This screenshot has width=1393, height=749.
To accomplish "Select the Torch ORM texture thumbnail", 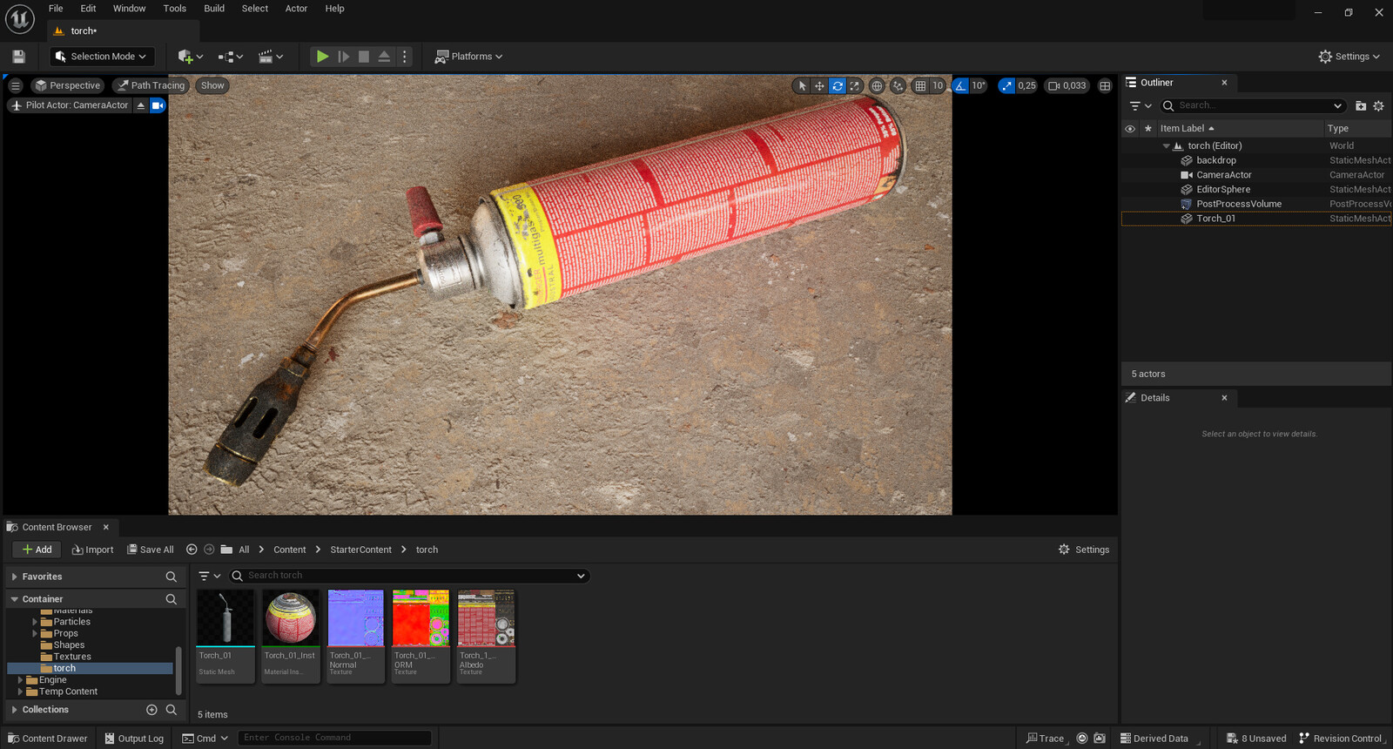I will 421,618.
